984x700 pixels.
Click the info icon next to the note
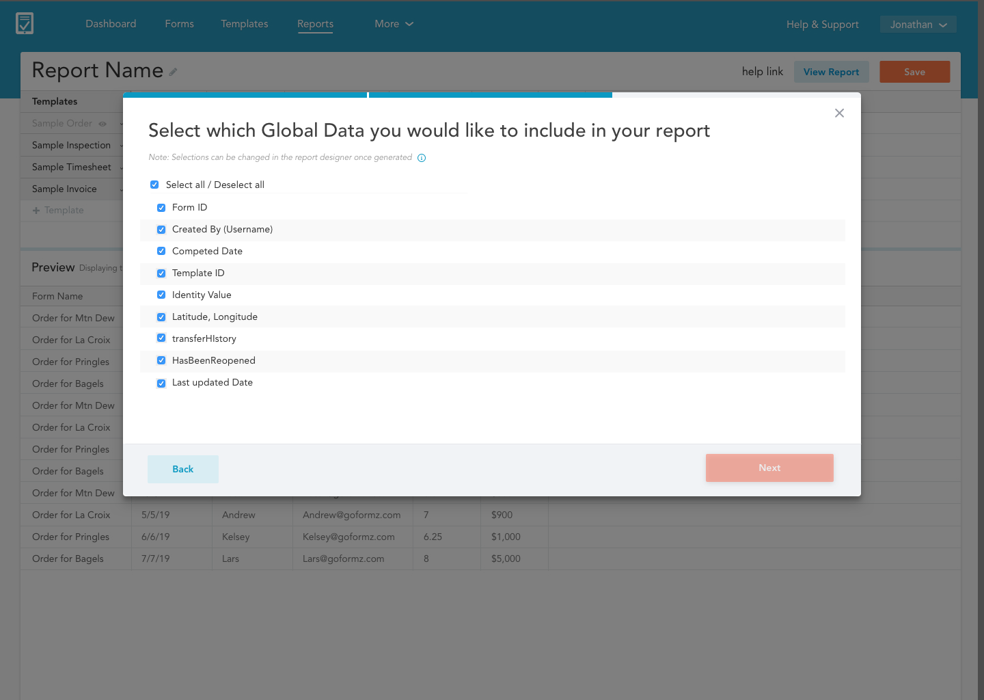pos(422,158)
